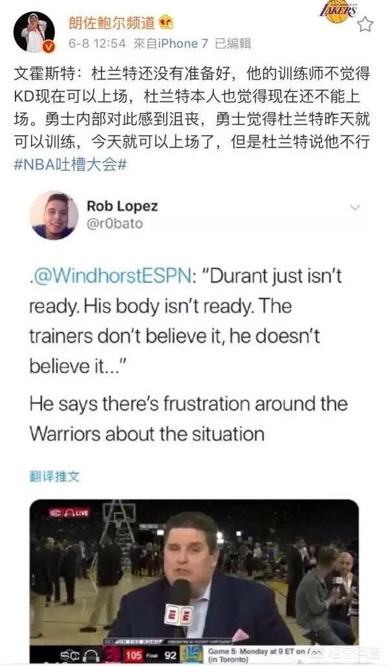Open Rob Lopez's profile picture
The width and height of the screenshot is (388, 666).
coord(54,215)
